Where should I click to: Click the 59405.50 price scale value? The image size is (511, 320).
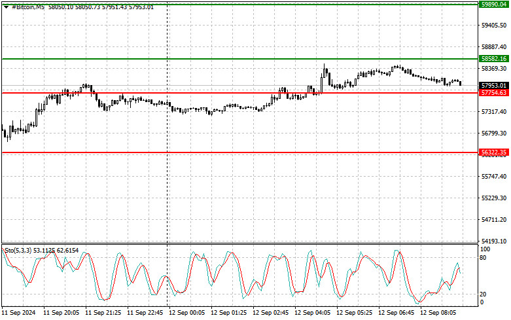point(494,25)
